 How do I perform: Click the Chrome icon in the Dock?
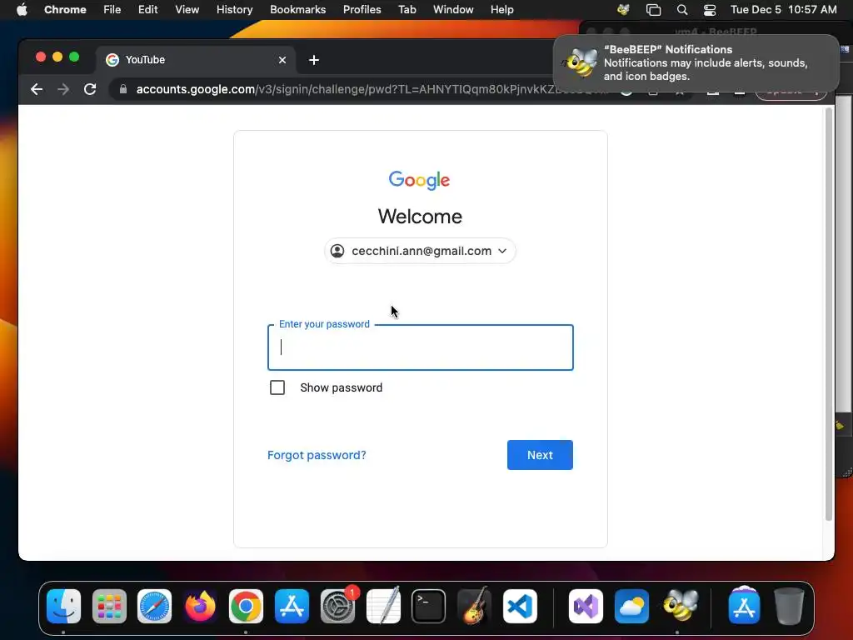click(x=246, y=607)
